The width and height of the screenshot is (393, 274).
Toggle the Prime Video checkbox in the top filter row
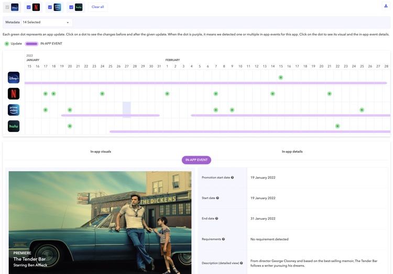[x=50, y=7]
